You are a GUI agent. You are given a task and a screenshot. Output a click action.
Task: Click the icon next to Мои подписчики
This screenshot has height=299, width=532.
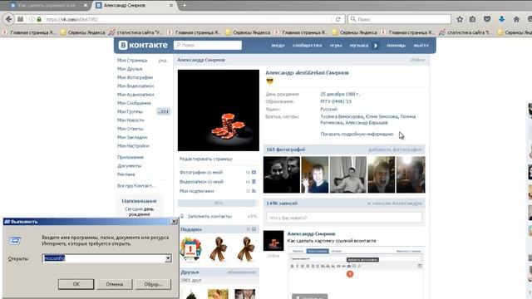coord(254,191)
